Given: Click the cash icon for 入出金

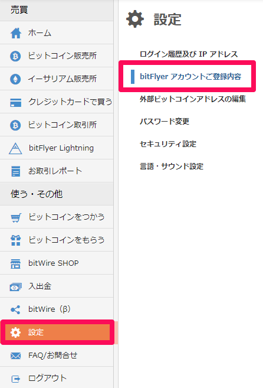Looking at the screenshot, I should [15, 287].
